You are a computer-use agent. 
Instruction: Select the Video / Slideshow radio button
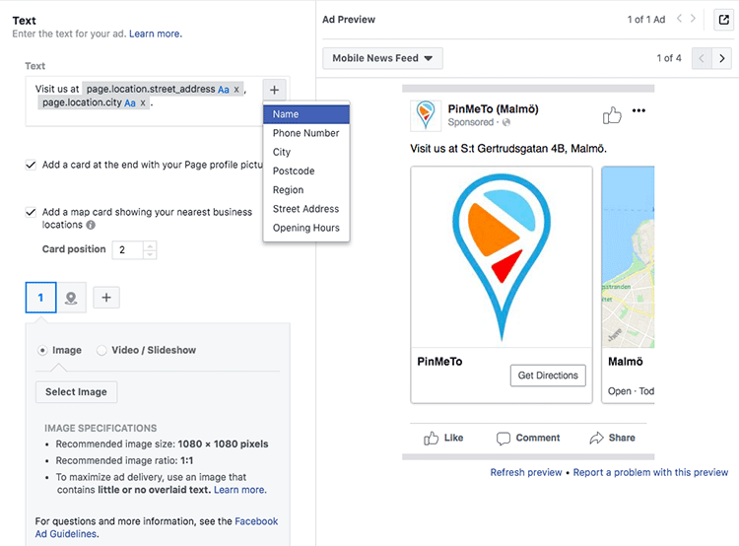pos(101,350)
